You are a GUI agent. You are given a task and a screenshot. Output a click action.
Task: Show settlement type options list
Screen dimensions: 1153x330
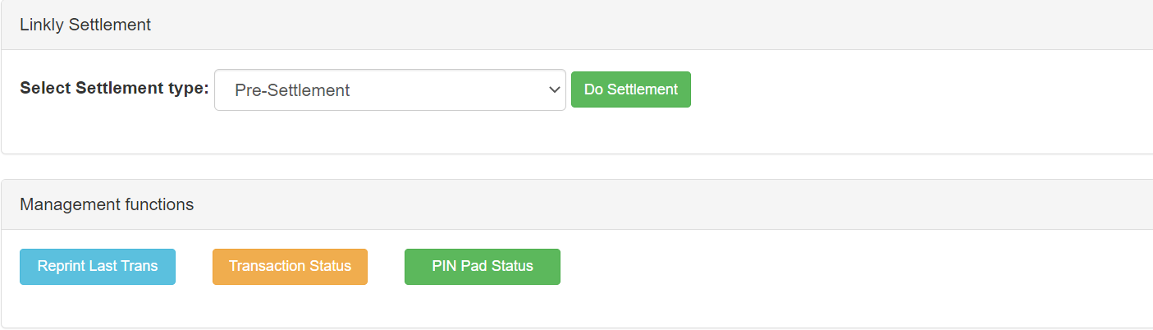click(x=390, y=89)
